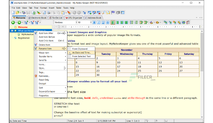Screen dimensions: 213x123
Task: Toggle justified text alignment
Action: pyautogui.click(x=126, y=22)
